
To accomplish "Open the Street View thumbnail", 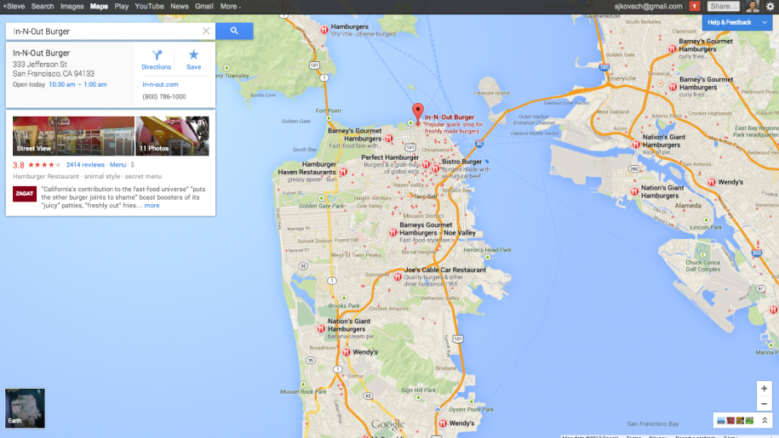I will click(x=73, y=136).
